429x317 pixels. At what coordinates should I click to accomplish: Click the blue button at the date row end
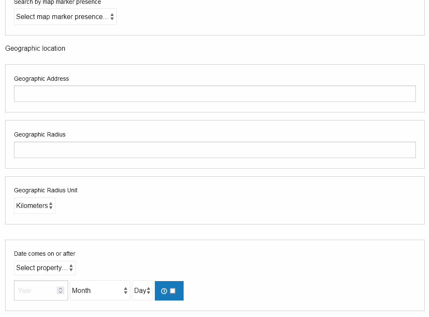pos(169,290)
